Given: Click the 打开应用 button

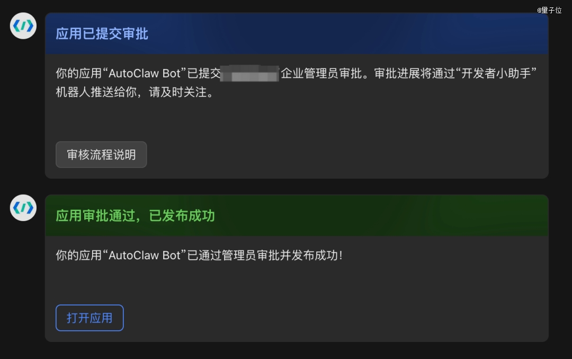Looking at the screenshot, I should tap(90, 318).
